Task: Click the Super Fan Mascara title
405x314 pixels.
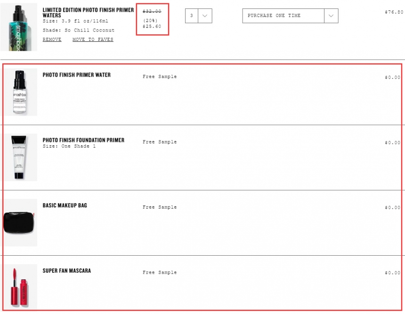Action: tap(67, 270)
